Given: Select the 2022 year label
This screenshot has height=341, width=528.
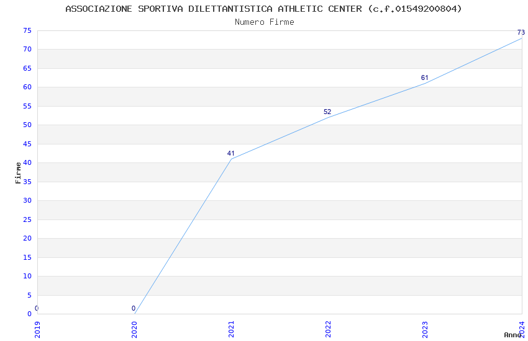Looking at the screenshot, I should click(x=328, y=329).
